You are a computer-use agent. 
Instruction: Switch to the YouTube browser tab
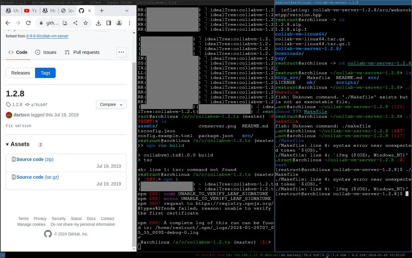[x=31, y=11]
